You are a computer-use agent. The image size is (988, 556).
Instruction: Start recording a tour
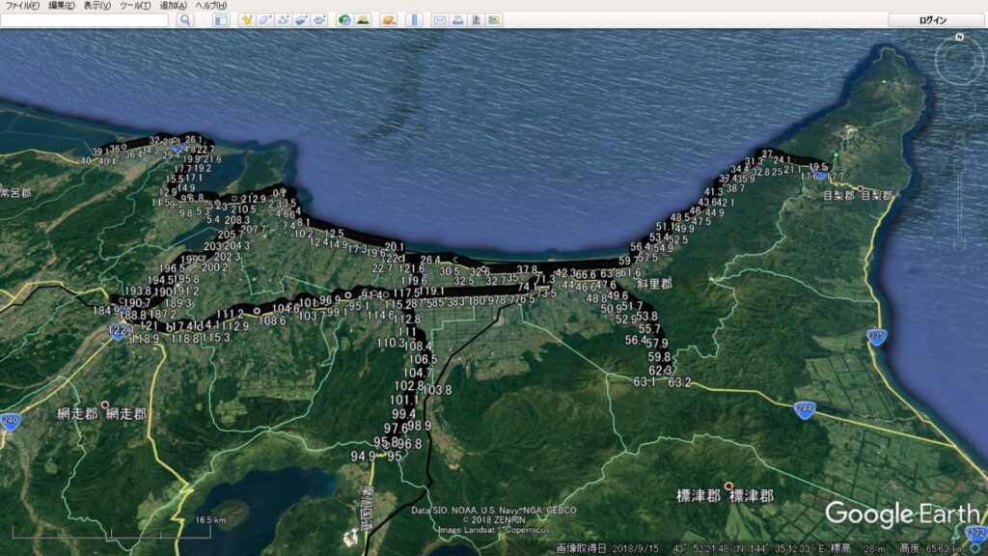click(x=320, y=19)
